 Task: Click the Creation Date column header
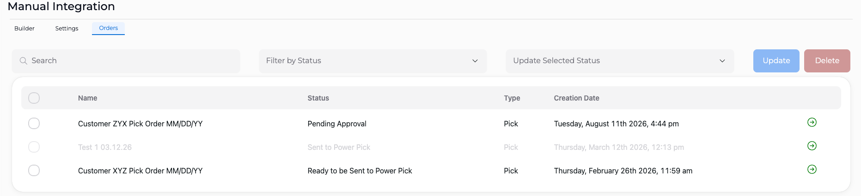(576, 98)
